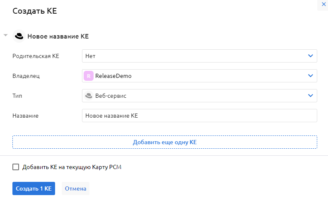Collapse the Новое название КЕ section

5,36
